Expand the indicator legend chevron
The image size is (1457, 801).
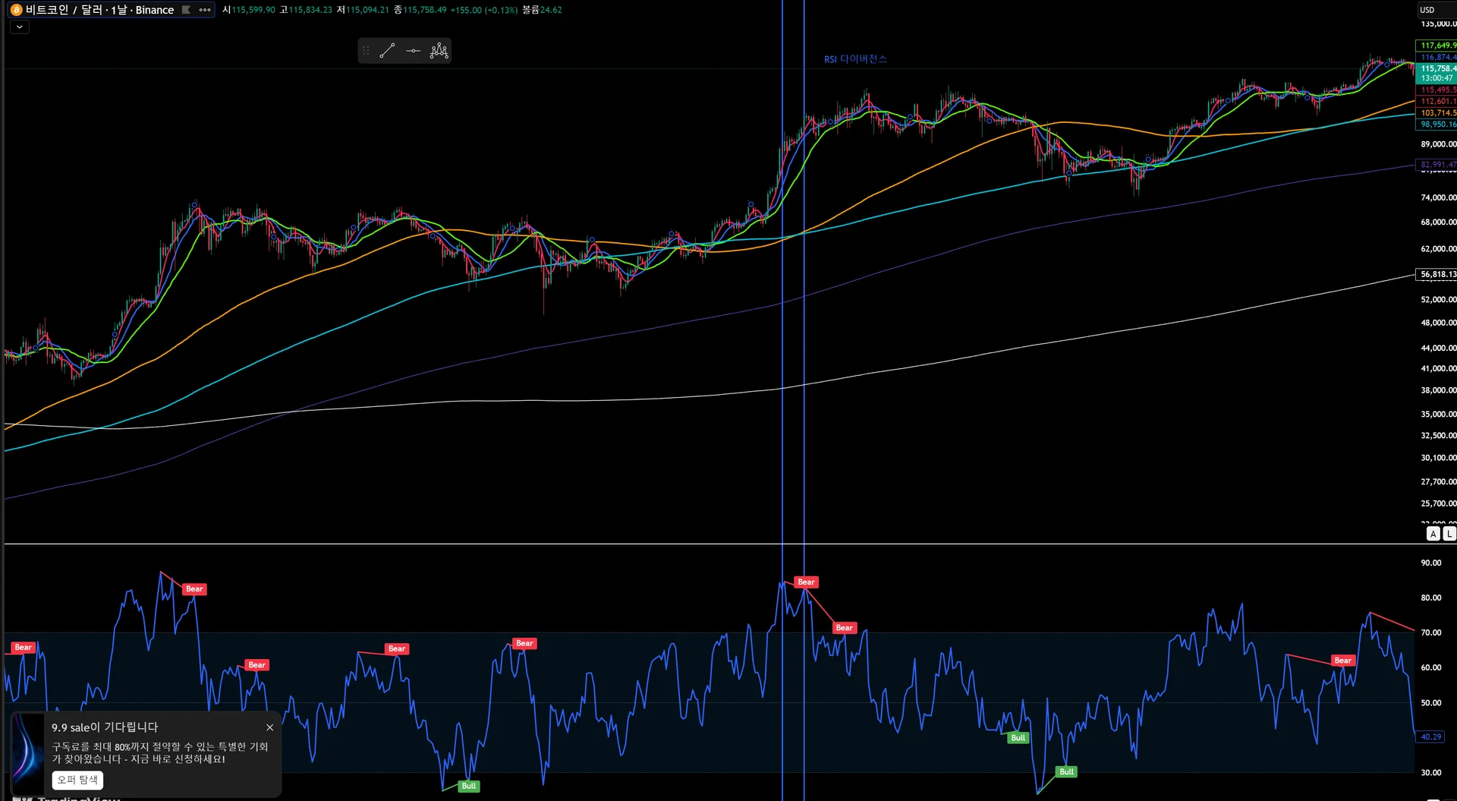click(x=20, y=27)
